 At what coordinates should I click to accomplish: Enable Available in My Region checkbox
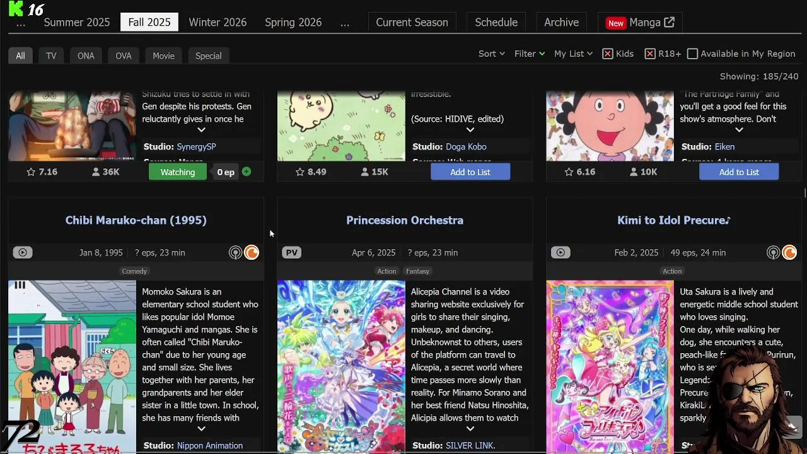[692, 54]
